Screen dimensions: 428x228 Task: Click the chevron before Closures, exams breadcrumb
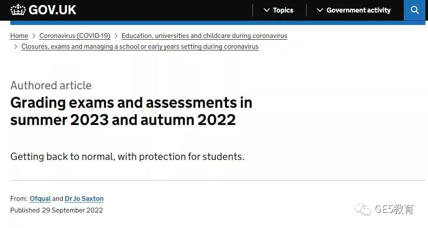16,47
